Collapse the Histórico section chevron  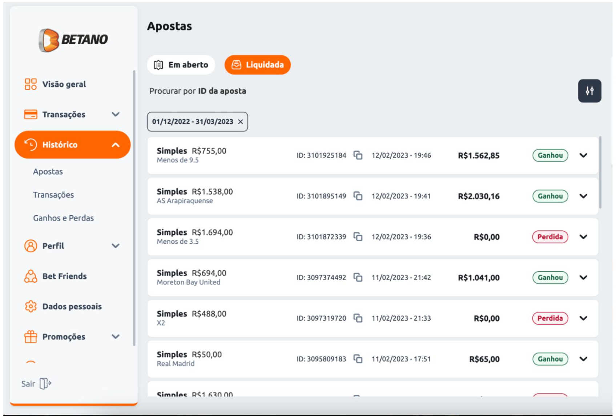(116, 145)
